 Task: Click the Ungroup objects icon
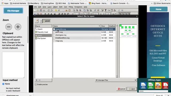coord(98,10)
